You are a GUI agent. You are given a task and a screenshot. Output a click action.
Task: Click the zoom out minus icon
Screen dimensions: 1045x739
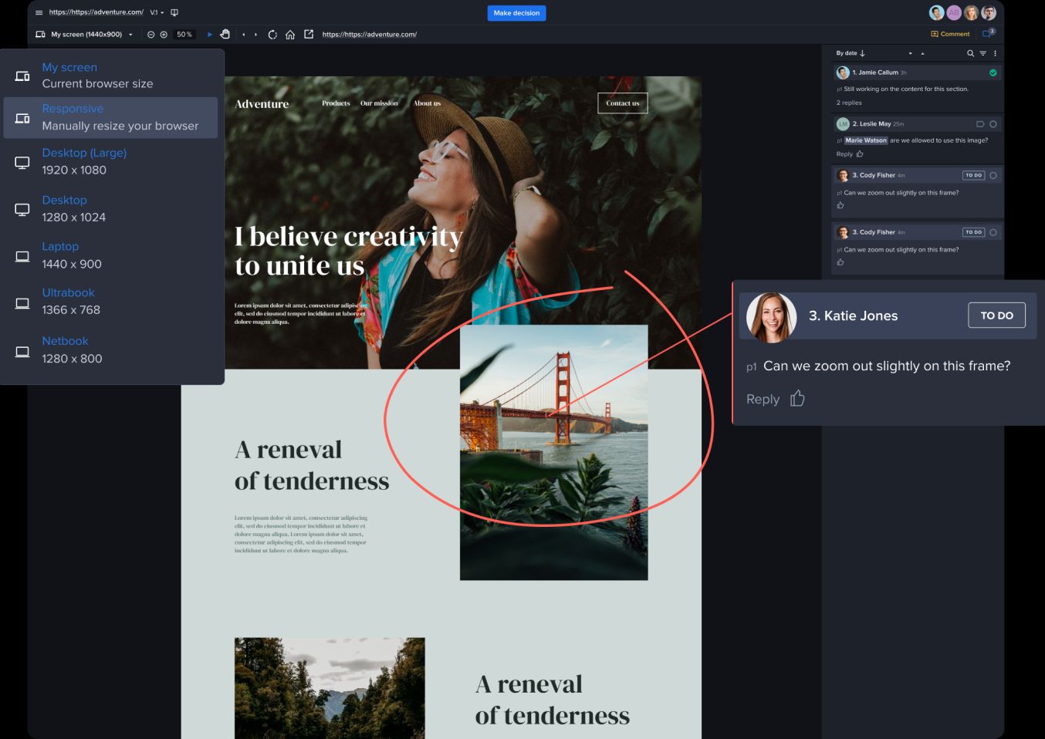point(150,35)
